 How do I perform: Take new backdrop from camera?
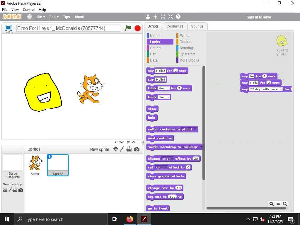coord(21,190)
